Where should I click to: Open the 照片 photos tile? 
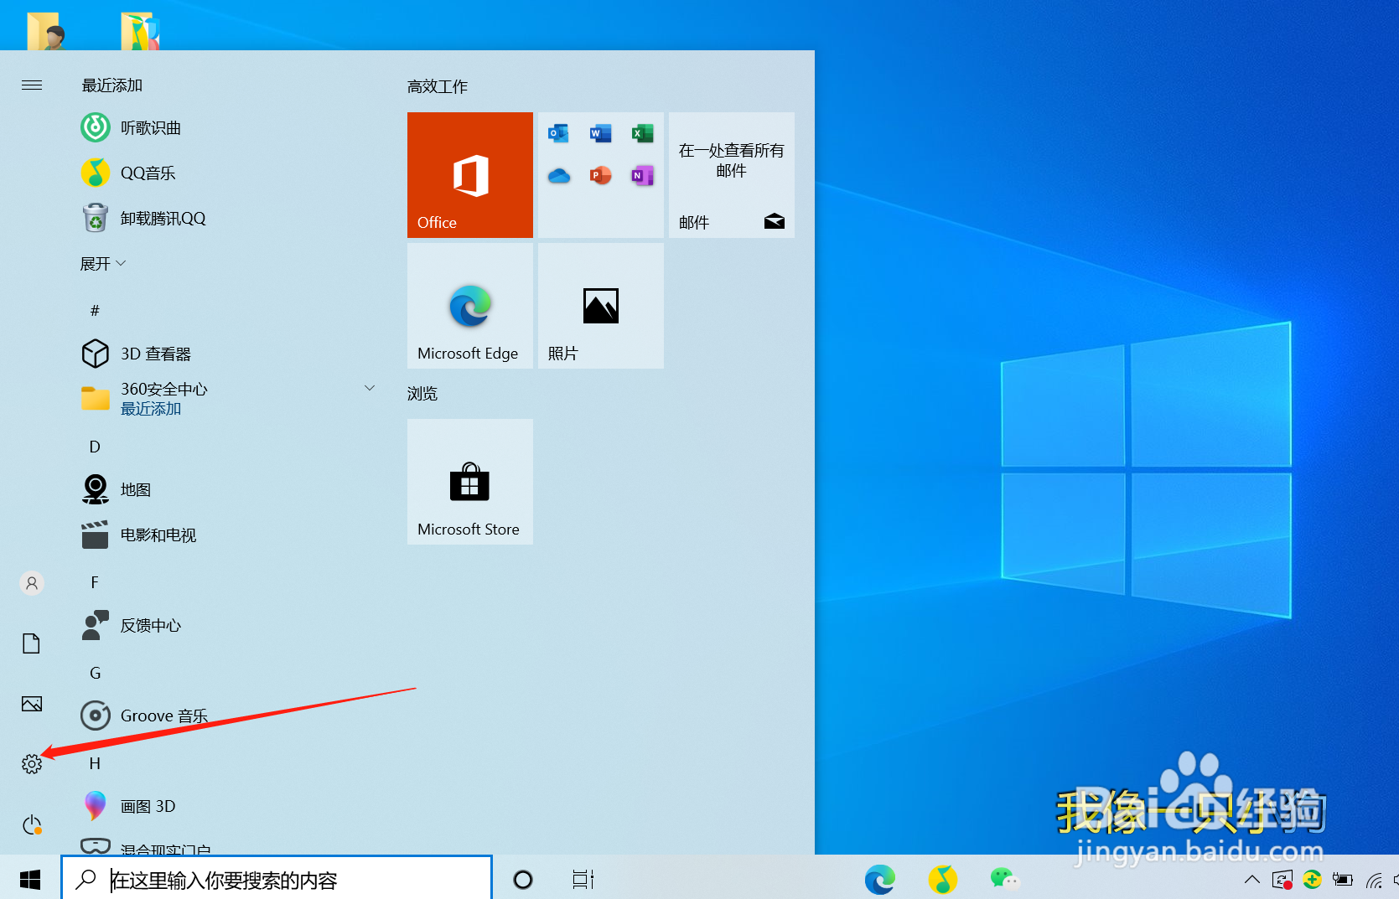click(601, 306)
